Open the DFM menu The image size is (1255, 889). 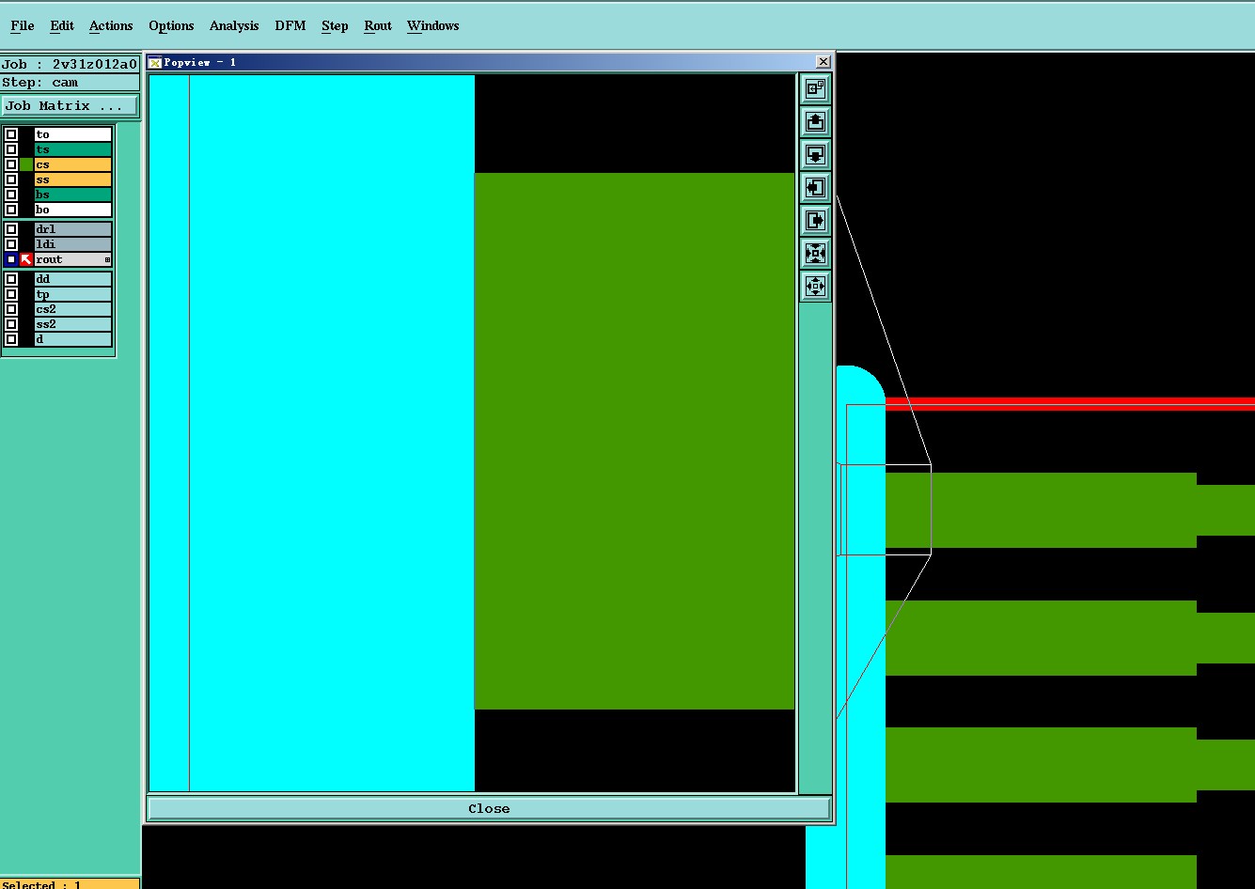[290, 25]
